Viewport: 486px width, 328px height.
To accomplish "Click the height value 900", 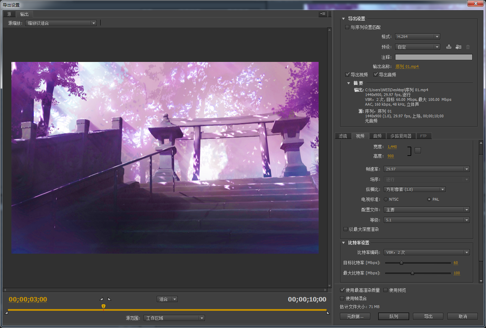I will 391,156.
